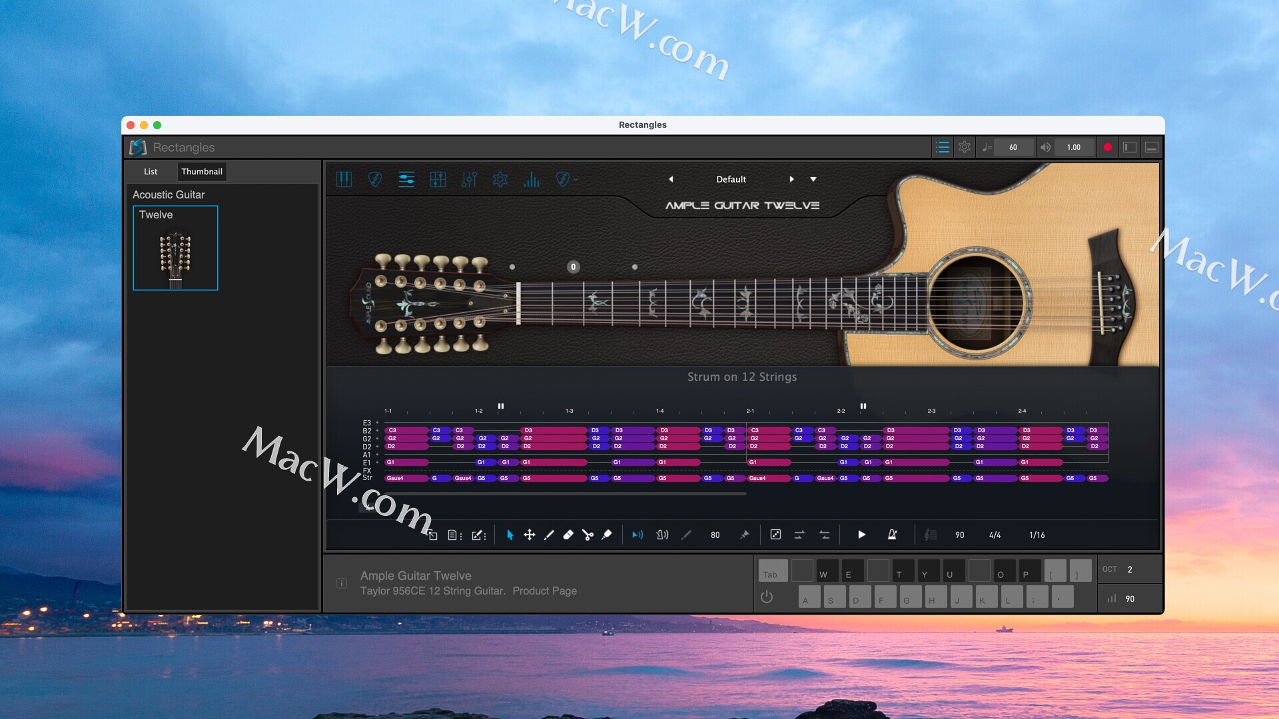Image resolution: width=1279 pixels, height=719 pixels.
Task: Click the humanize right-arrows icon
Action: (x=799, y=535)
